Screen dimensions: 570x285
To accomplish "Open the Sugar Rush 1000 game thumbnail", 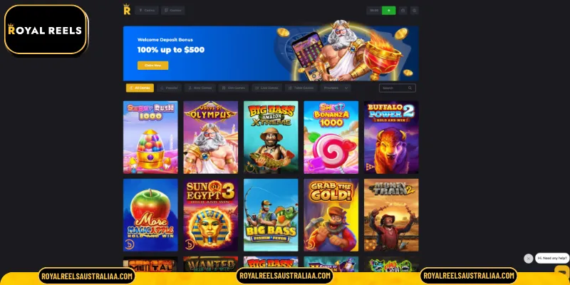I will point(150,138).
